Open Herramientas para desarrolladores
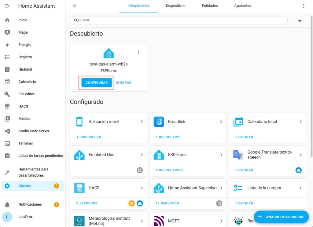Image resolution: width=313 pixels, height=227 pixels. pyautogui.click(x=33, y=172)
